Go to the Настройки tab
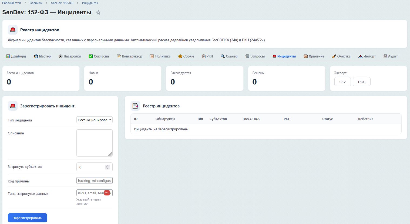This screenshot has height=224, width=410. coord(70,56)
